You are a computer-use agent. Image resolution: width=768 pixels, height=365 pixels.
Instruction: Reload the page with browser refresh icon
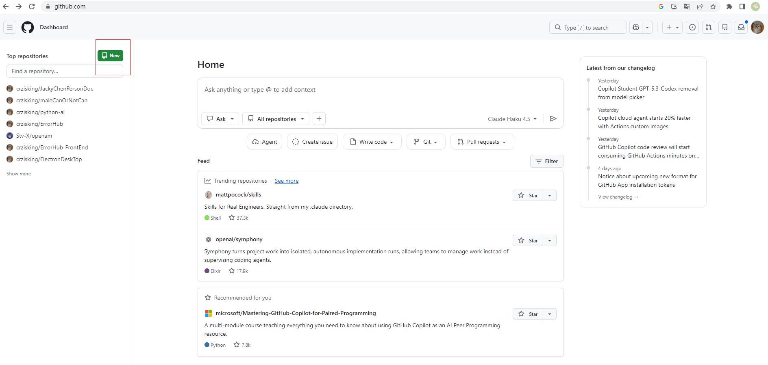click(x=32, y=6)
